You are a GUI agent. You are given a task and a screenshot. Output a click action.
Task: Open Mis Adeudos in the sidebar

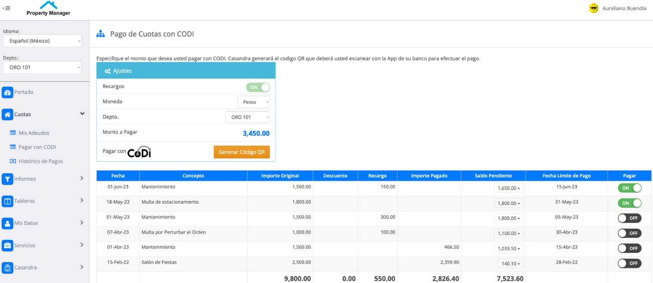click(x=34, y=133)
